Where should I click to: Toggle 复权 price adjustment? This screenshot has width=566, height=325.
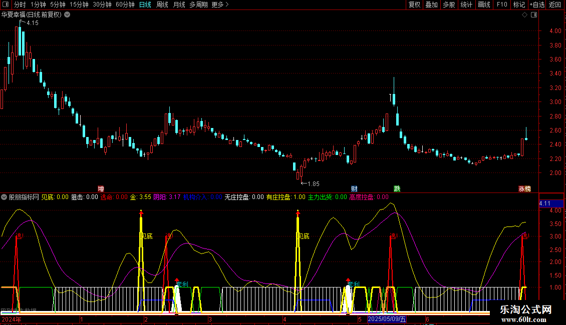[414, 4]
